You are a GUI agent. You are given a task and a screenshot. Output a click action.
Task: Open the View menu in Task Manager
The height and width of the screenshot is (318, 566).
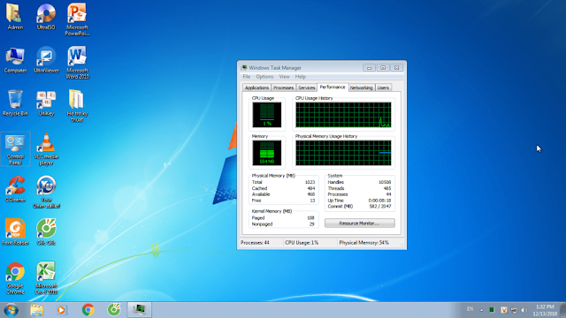pyautogui.click(x=285, y=77)
